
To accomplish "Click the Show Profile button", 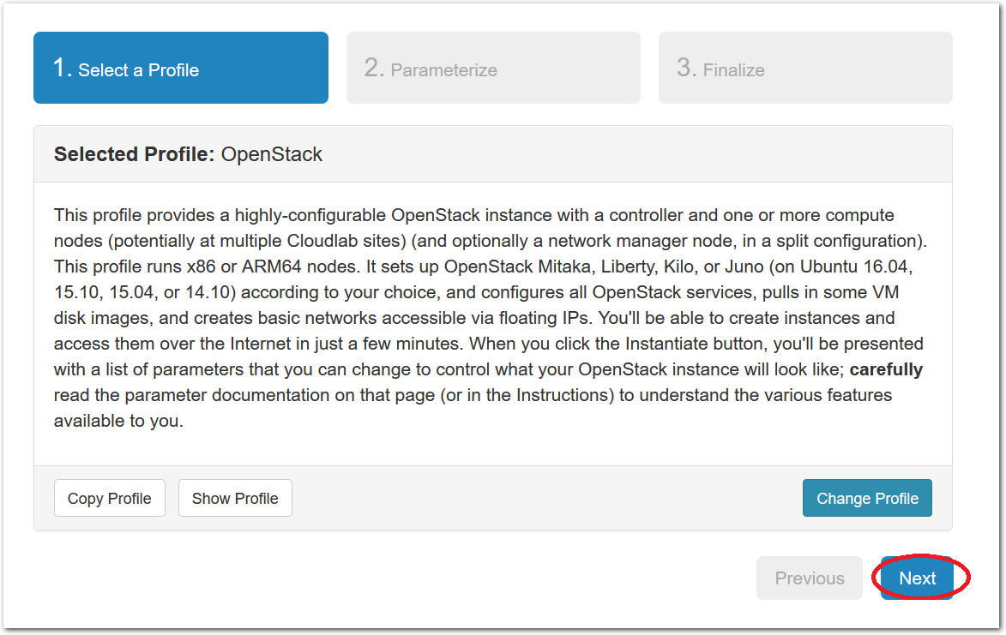I will pyautogui.click(x=235, y=498).
